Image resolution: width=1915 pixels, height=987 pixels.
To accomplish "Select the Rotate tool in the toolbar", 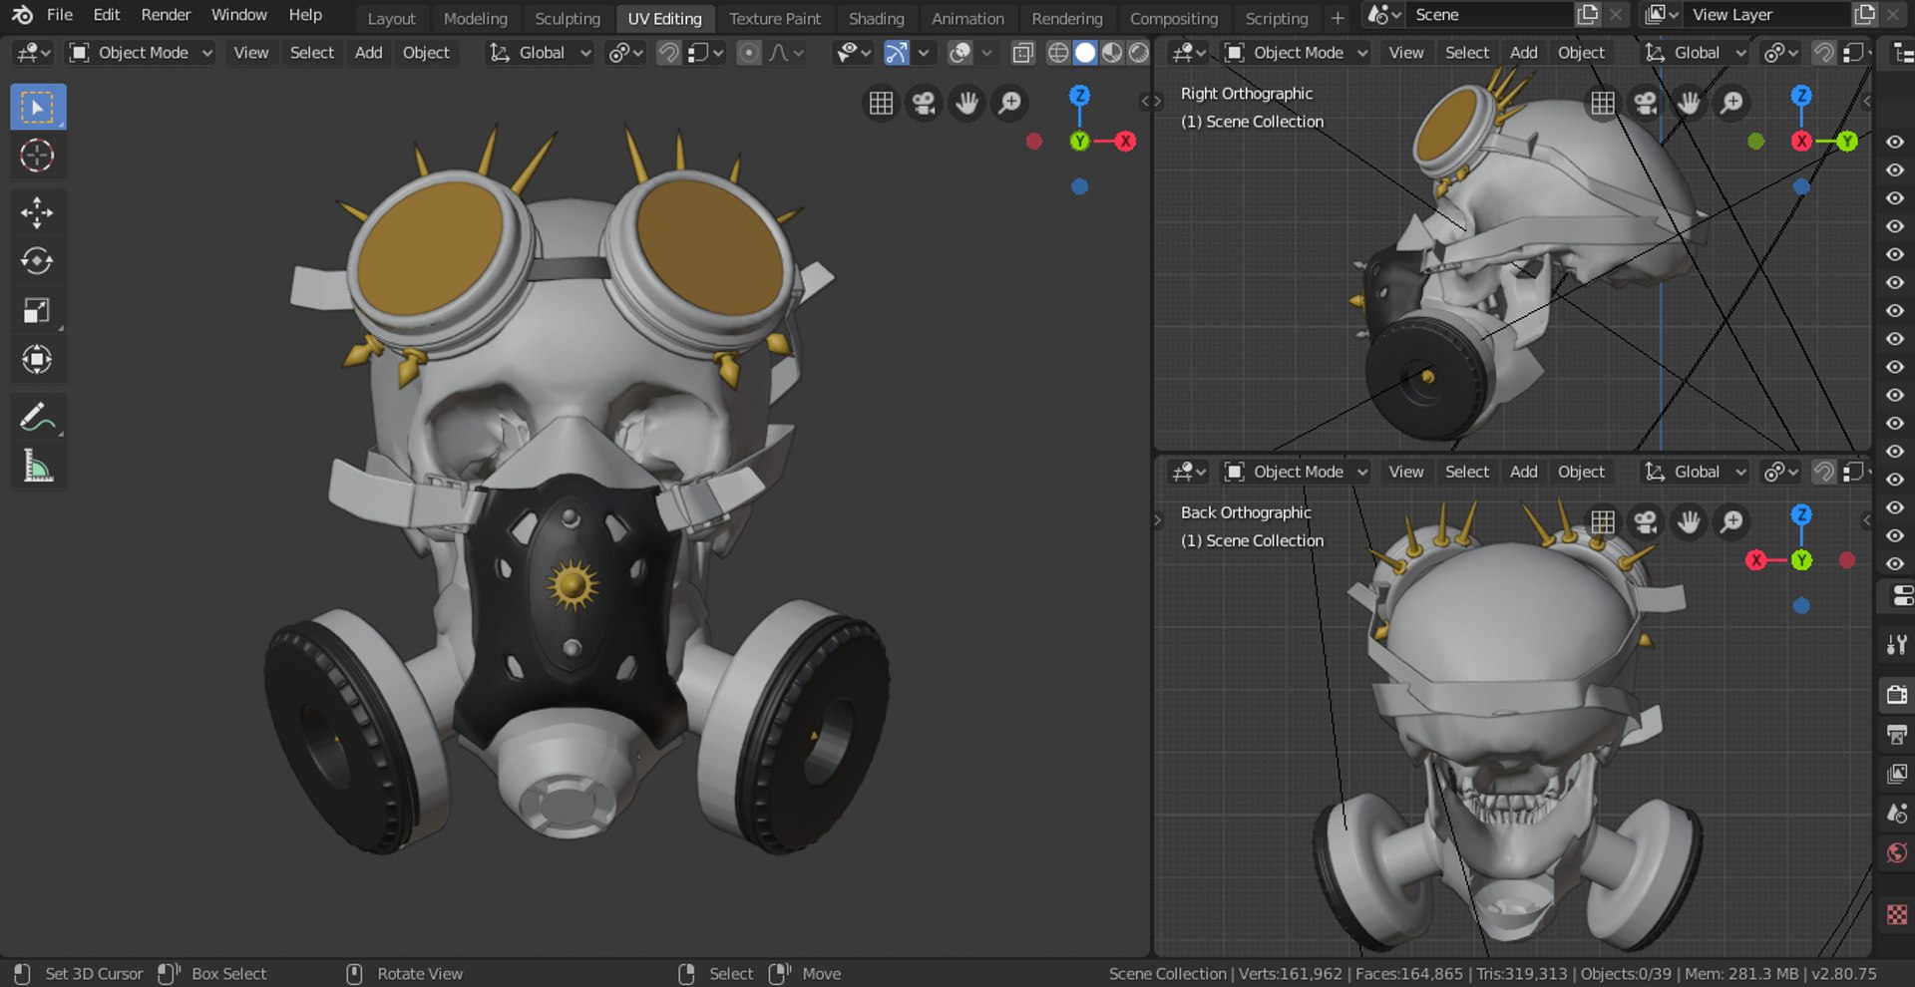I will [38, 261].
